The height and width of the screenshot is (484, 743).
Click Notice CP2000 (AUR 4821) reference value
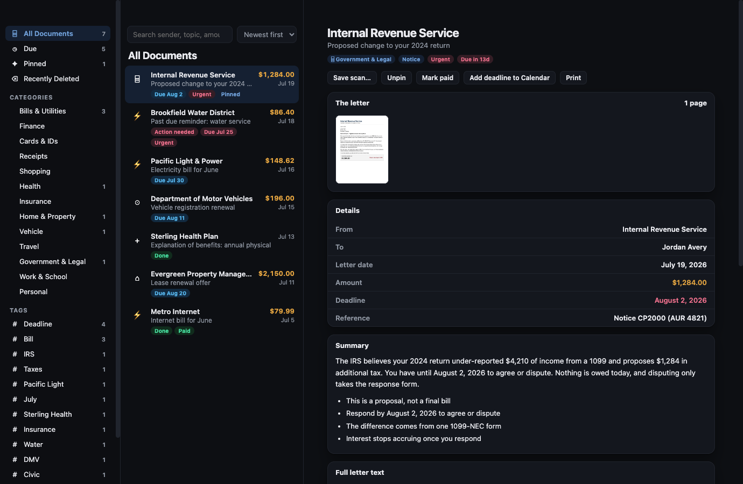pyautogui.click(x=660, y=318)
